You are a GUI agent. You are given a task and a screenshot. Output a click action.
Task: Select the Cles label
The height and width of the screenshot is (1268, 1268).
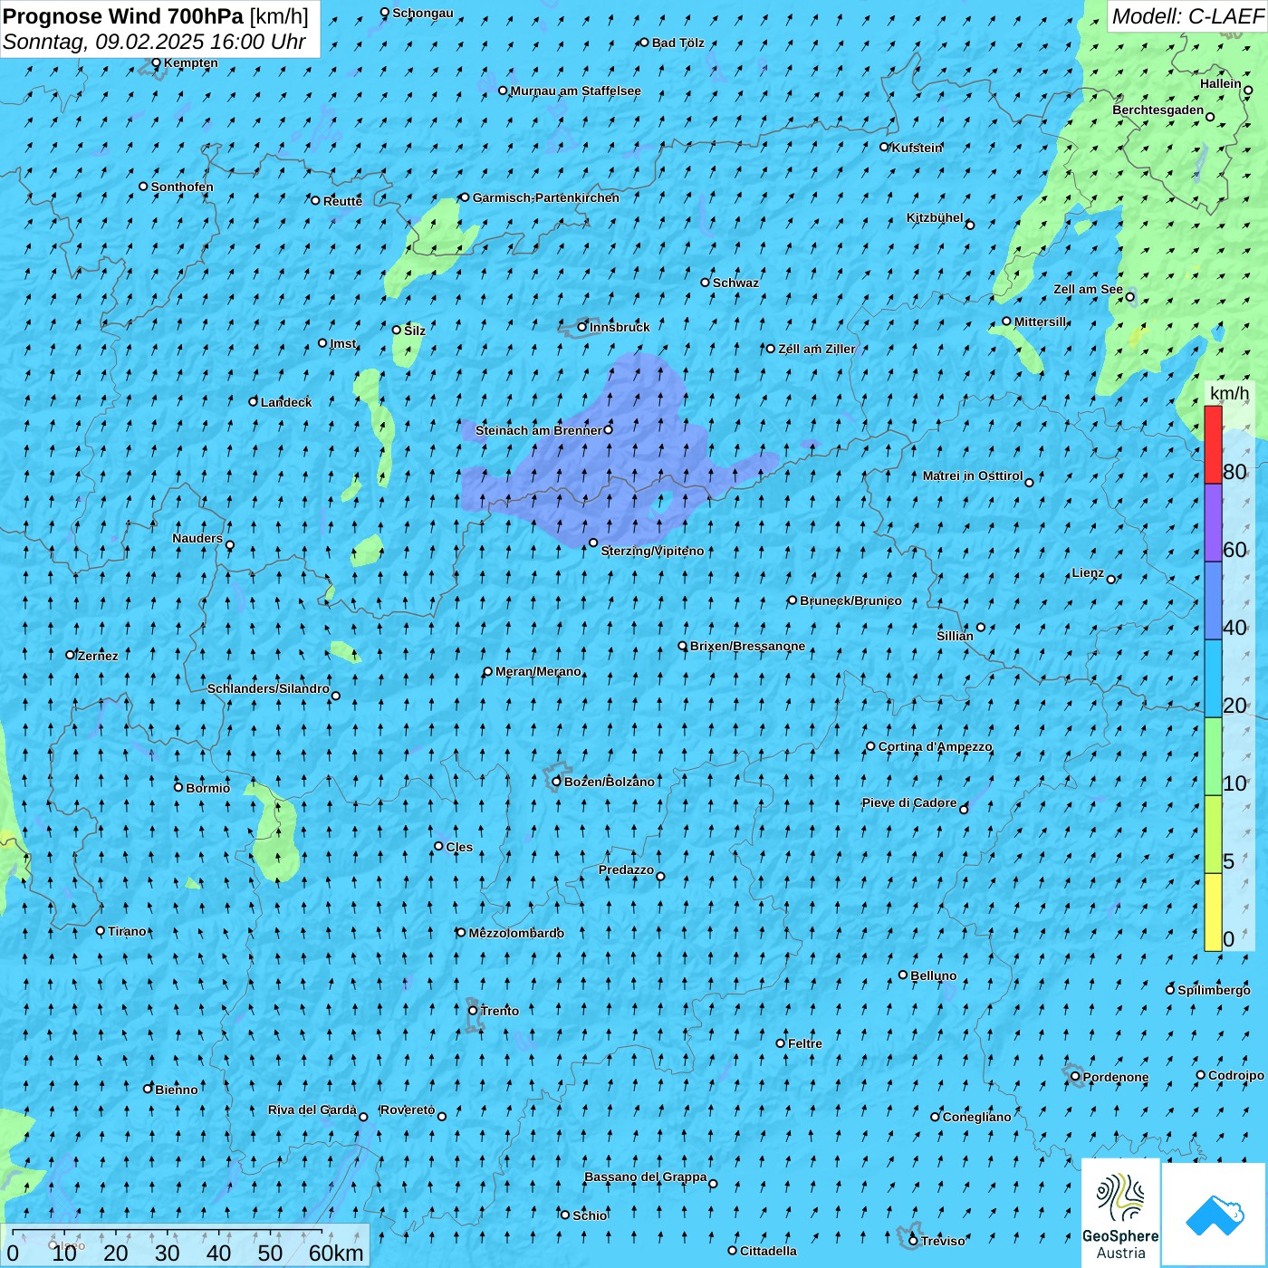459,847
